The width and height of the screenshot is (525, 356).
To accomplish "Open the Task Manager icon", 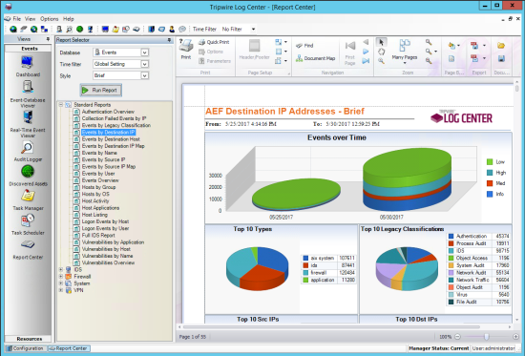I will pyautogui.click(x=28, y=196).
